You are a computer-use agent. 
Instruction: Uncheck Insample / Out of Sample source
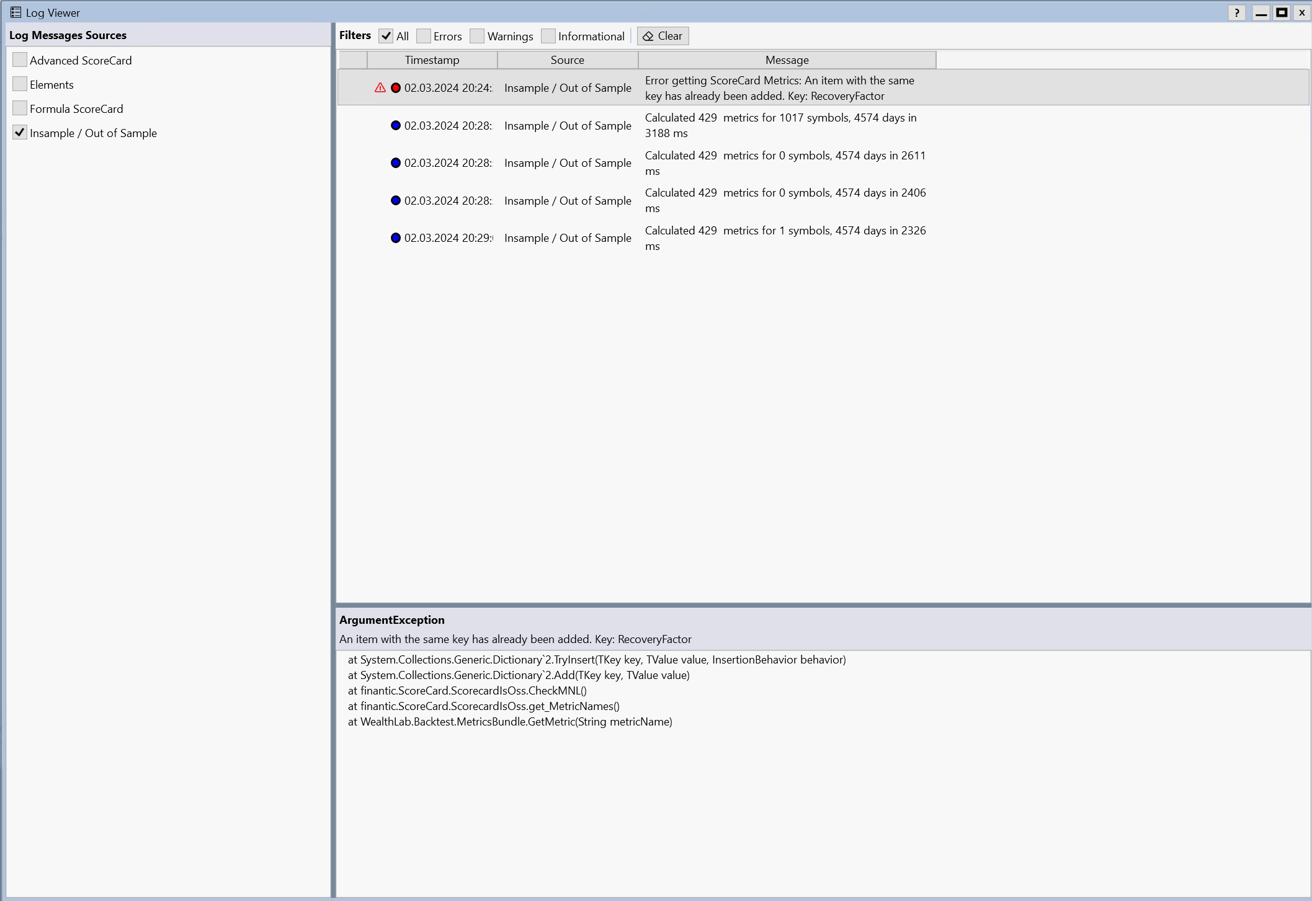tap(20, 133)
